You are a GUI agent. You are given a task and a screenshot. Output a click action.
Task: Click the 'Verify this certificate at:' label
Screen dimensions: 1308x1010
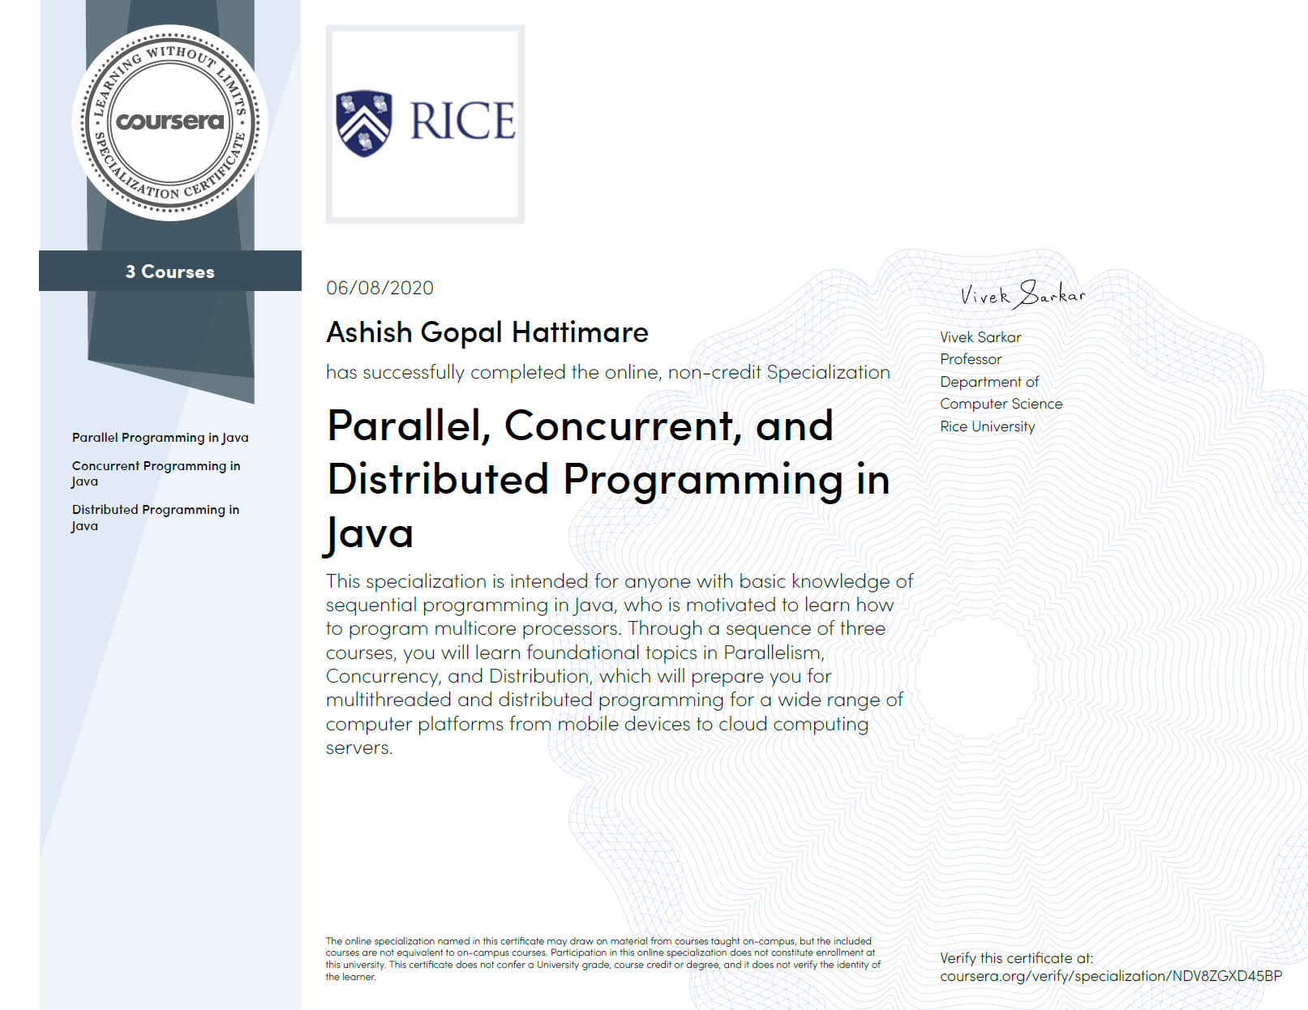pyautogui.click(x=1016, y=958)
